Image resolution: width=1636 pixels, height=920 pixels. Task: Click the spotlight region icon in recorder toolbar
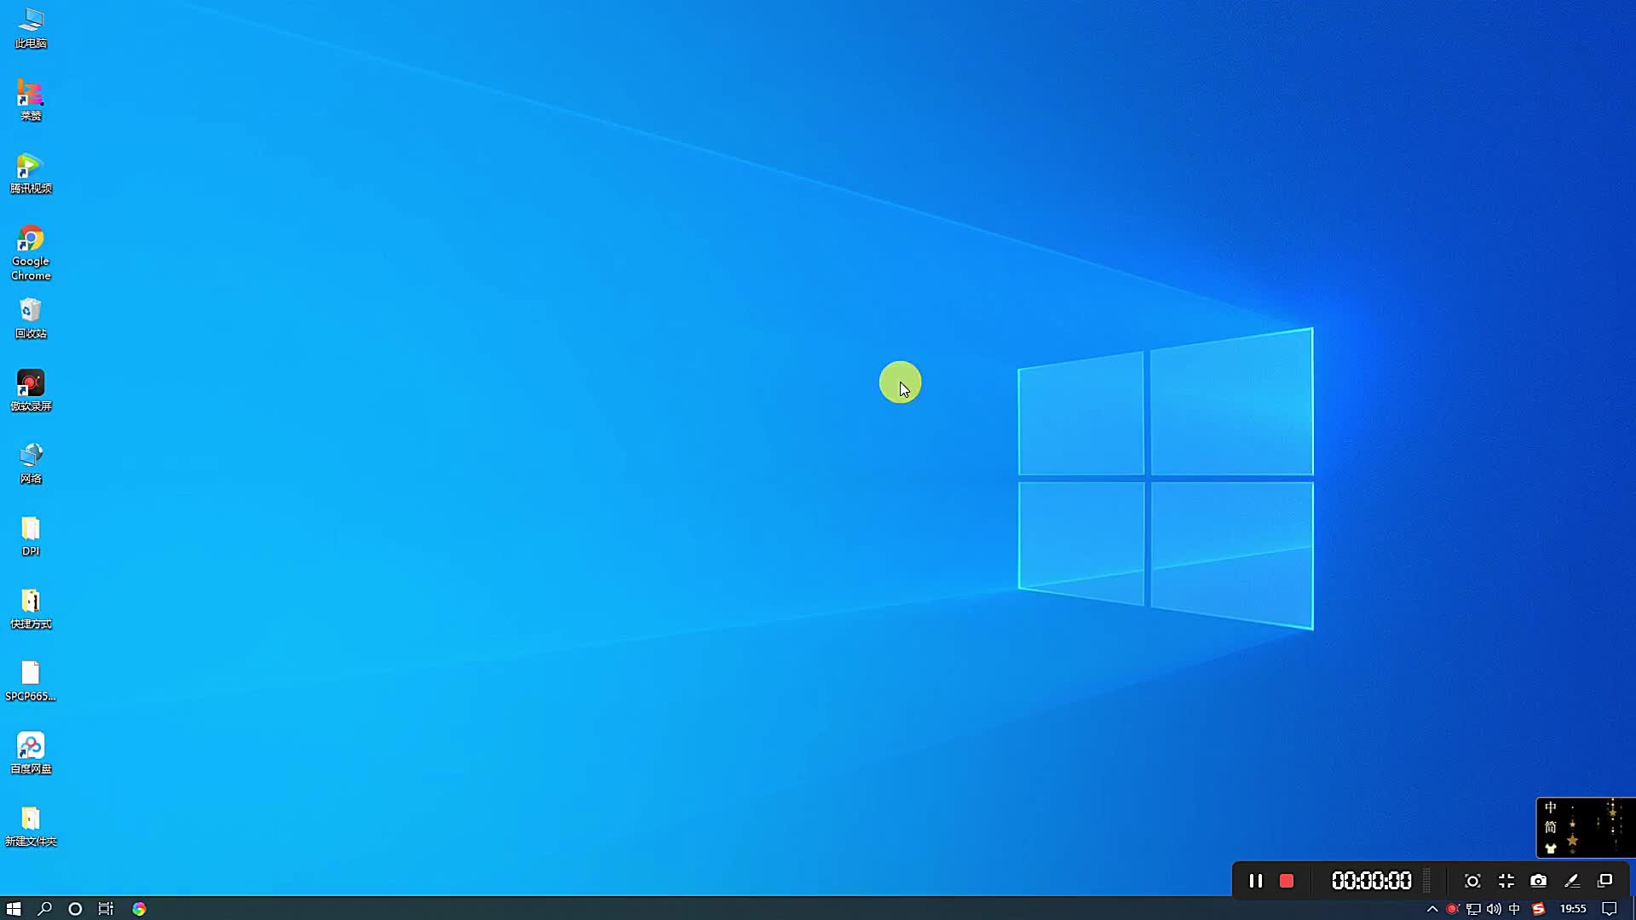(1472, 881)
